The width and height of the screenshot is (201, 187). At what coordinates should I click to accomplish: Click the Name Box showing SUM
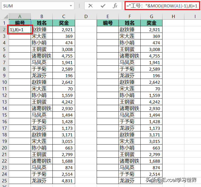click(38, 6)
